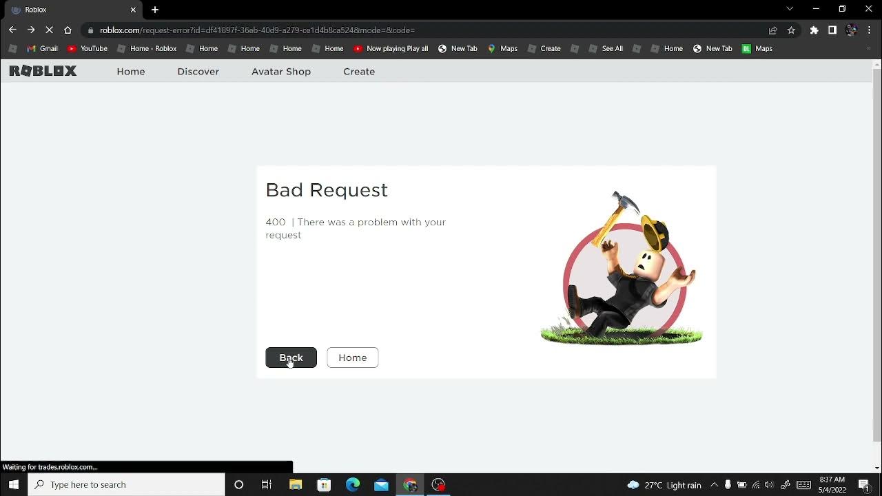Stop page loading with X button

(x=49, y=30)
